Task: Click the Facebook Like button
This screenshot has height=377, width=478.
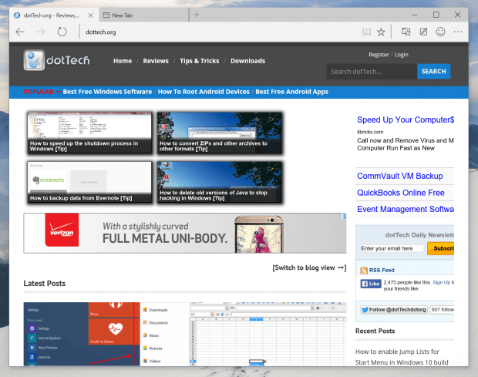Action: (371, 284)
